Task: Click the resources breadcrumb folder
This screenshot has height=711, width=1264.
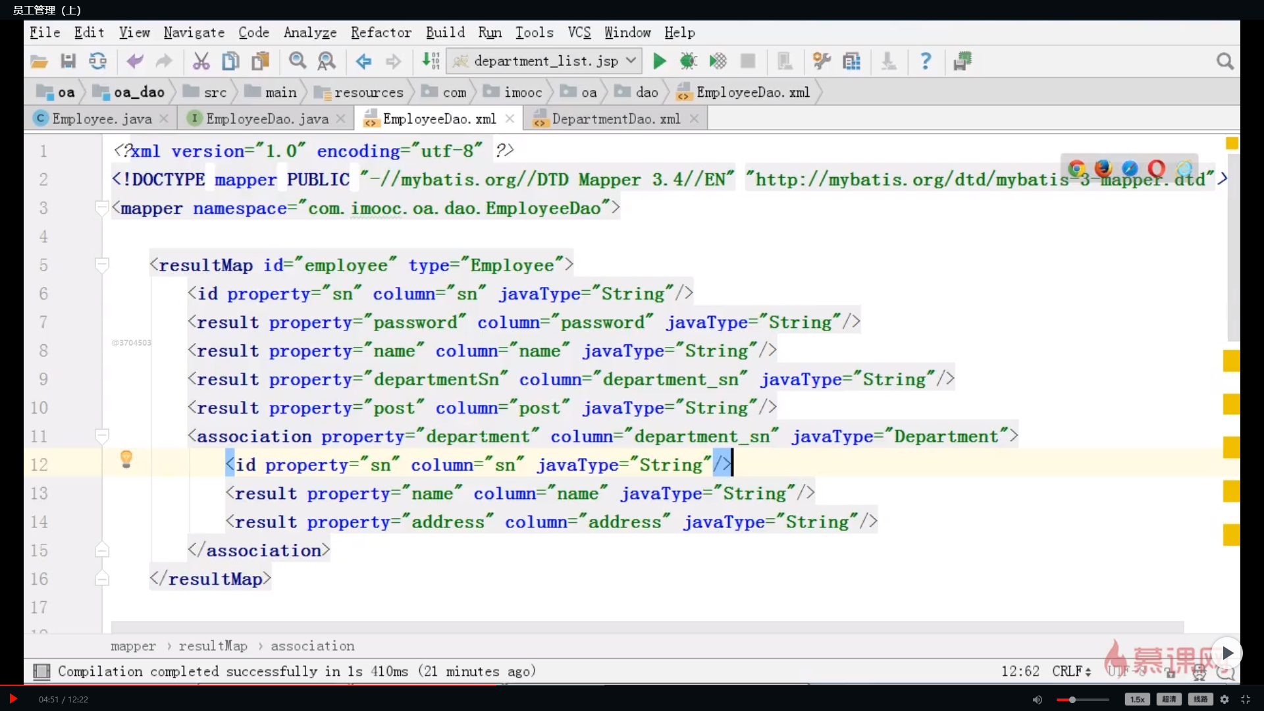Action: (359, 92)
